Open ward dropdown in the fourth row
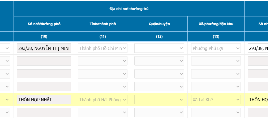Viewport: 274px width, 118px height. 216,86
